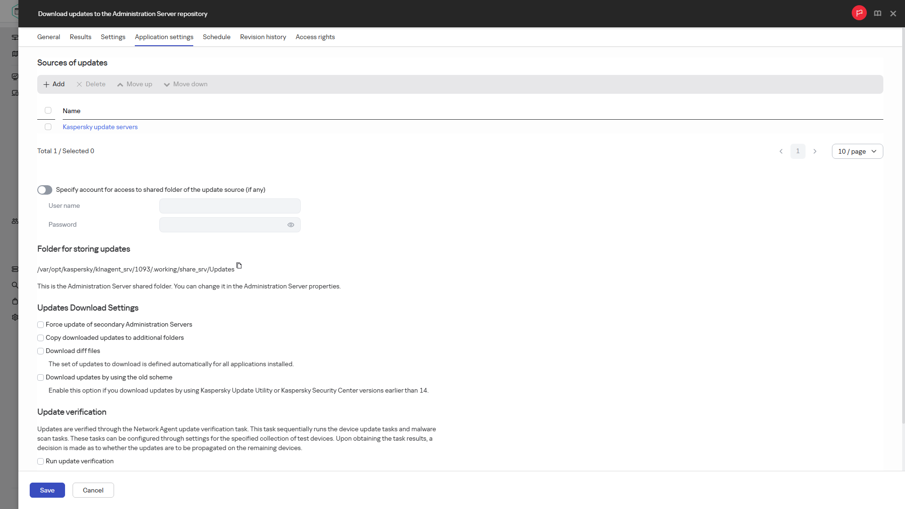Check Force update of secondary Administration Servers
This screenshot has width=905, height=509.
coord(41,325)
